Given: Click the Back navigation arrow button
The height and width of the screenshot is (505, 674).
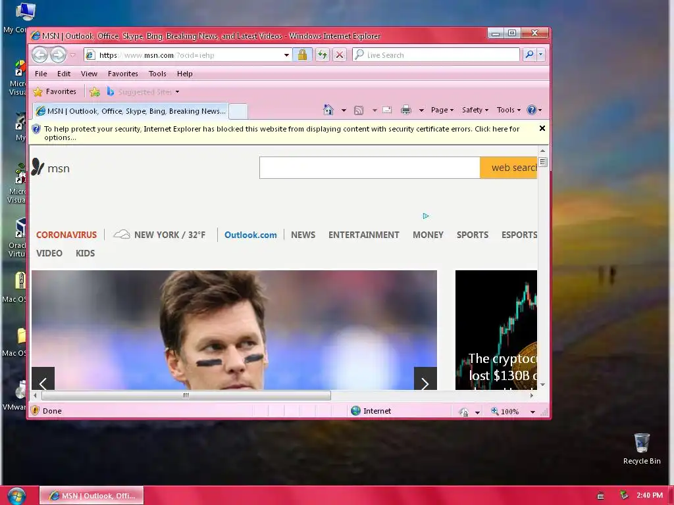Looking at the screenshot, I should [x=40, y=55].
